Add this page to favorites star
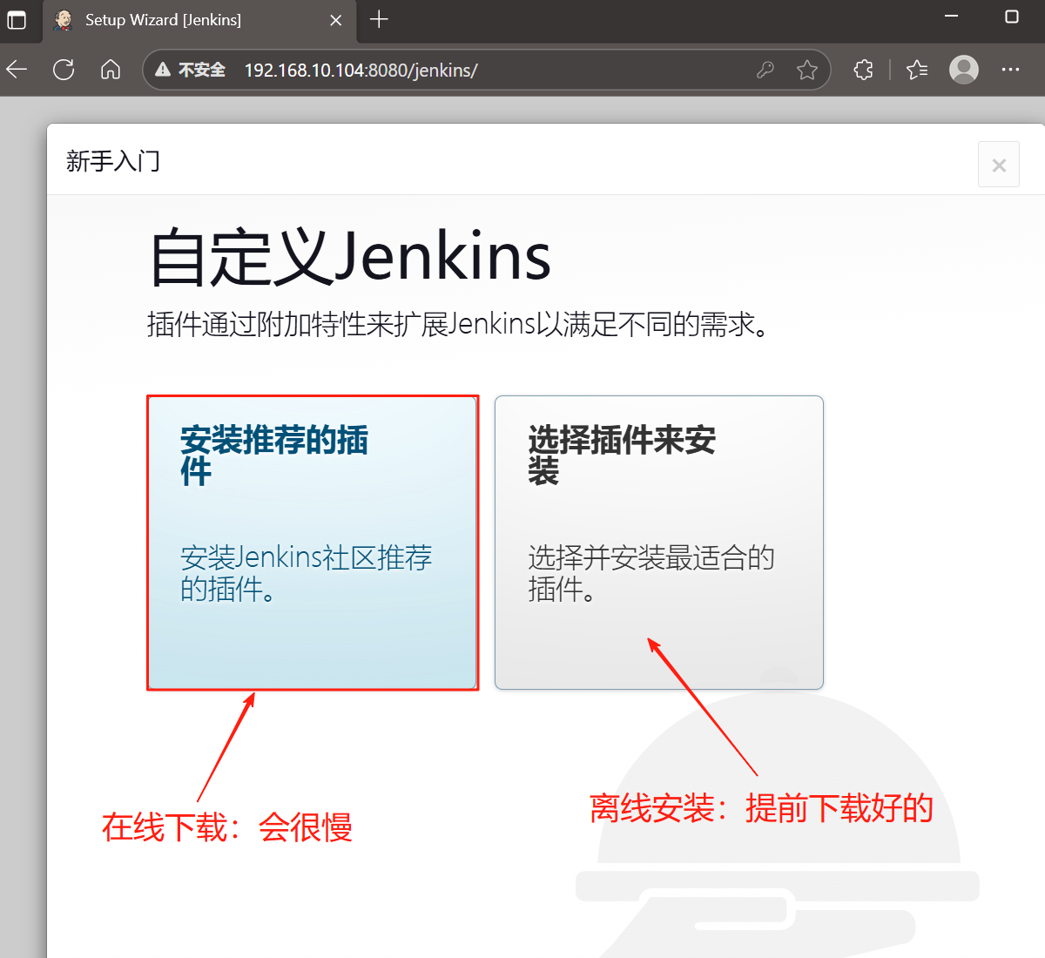Viewport: 1045px width, 958px height. click(x=807, y=70)
